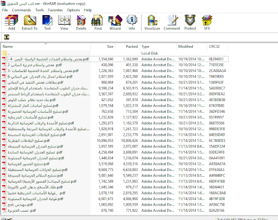Select the size value 2,651,901
Screen dimensions: 278x220
point(106,135)
